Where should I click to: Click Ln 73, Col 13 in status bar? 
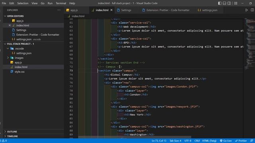pos(159,141)
